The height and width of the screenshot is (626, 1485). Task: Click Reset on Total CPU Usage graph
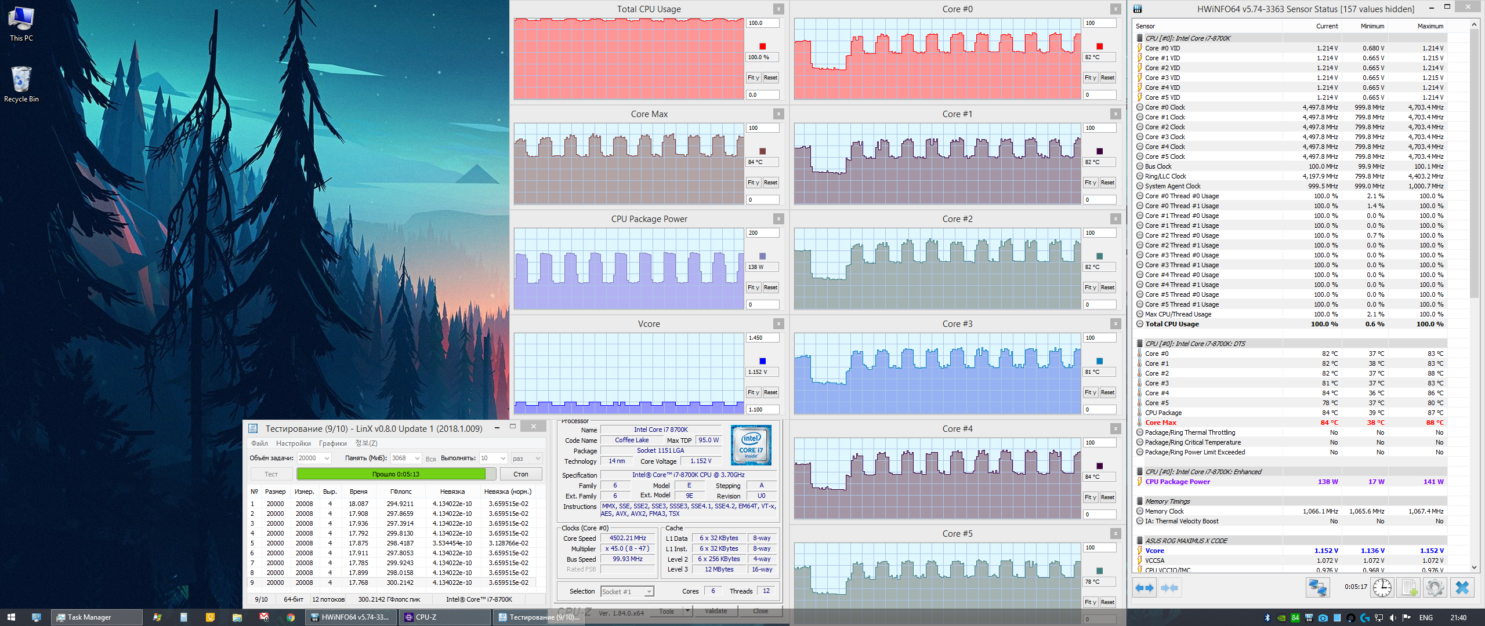tap(770, 78)
